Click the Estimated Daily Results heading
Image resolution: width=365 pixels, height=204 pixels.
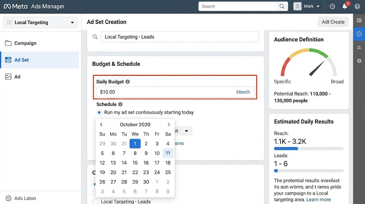pyautogui.click(x=304, y=122)
